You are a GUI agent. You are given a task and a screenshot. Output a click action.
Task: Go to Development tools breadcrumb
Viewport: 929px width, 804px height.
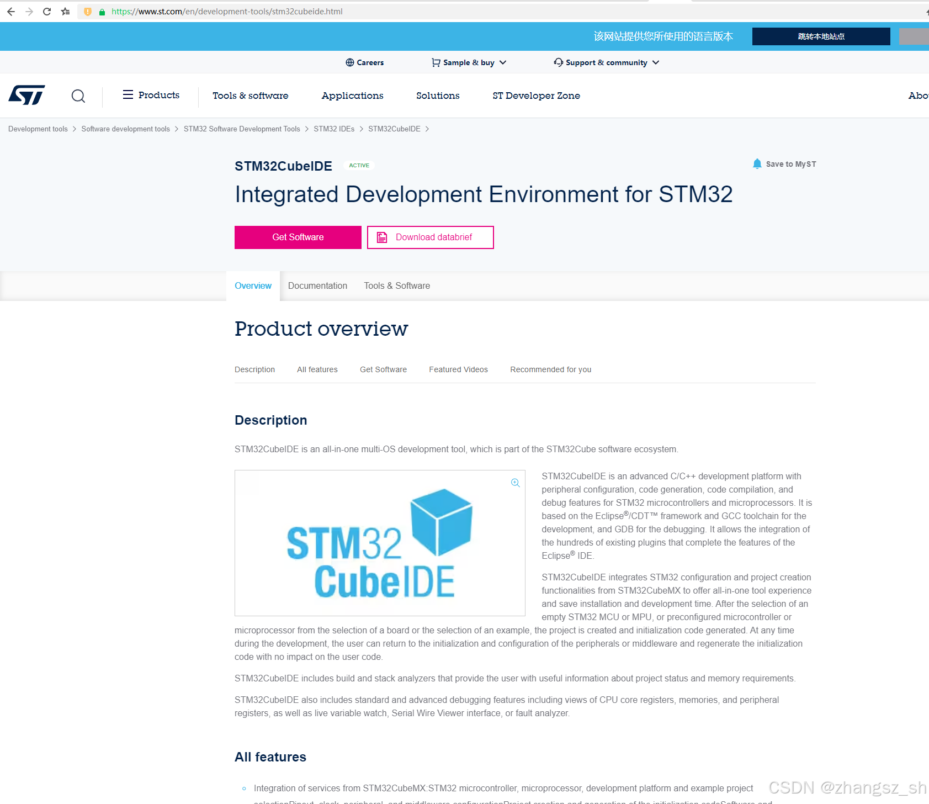(38, 129)
